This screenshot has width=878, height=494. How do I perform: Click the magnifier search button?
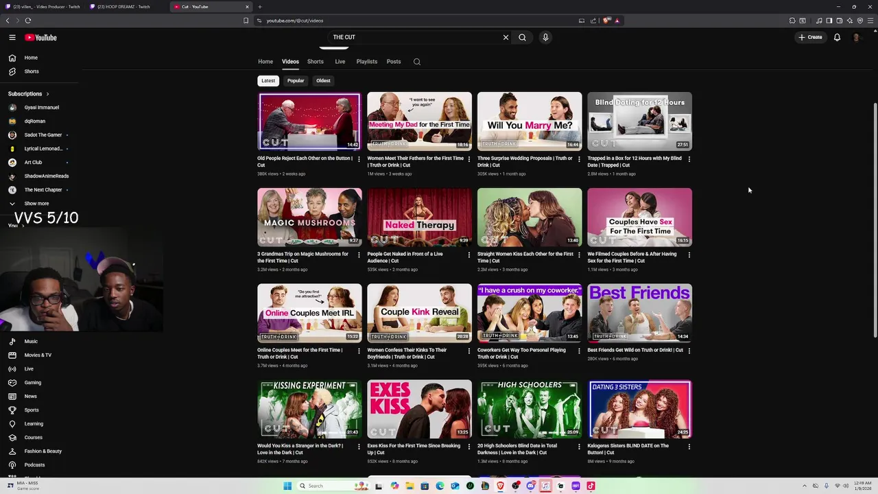(x=522, y=38)
